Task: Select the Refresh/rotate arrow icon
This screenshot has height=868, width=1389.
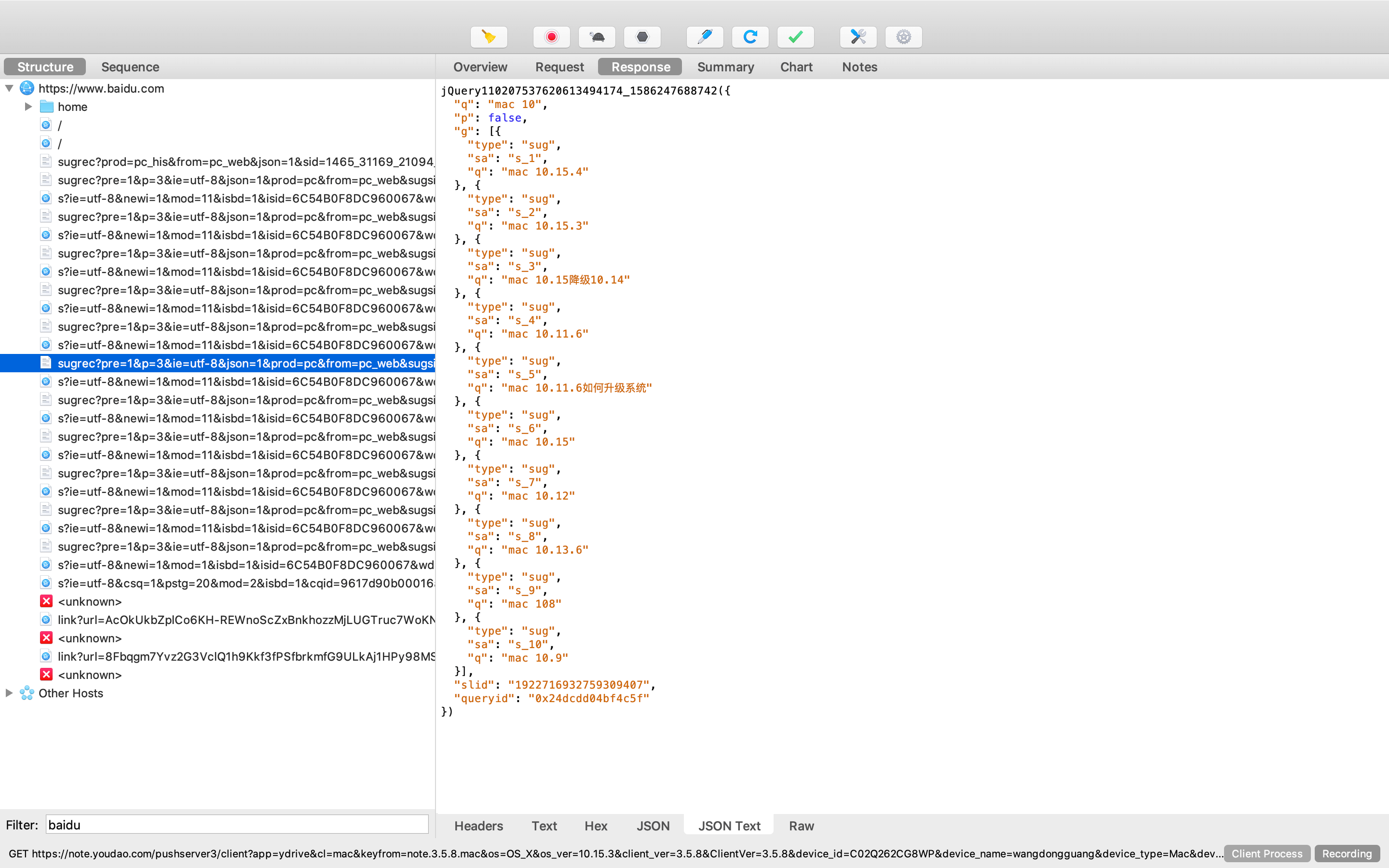Action: click(x=751, y=37)
